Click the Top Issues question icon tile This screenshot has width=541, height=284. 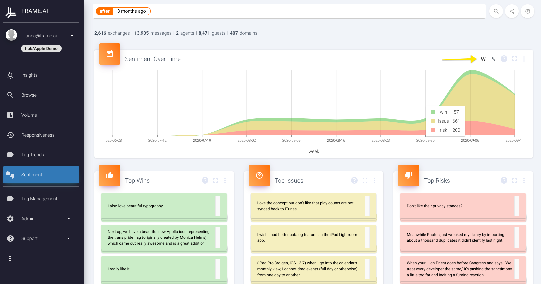click(259, 175)
